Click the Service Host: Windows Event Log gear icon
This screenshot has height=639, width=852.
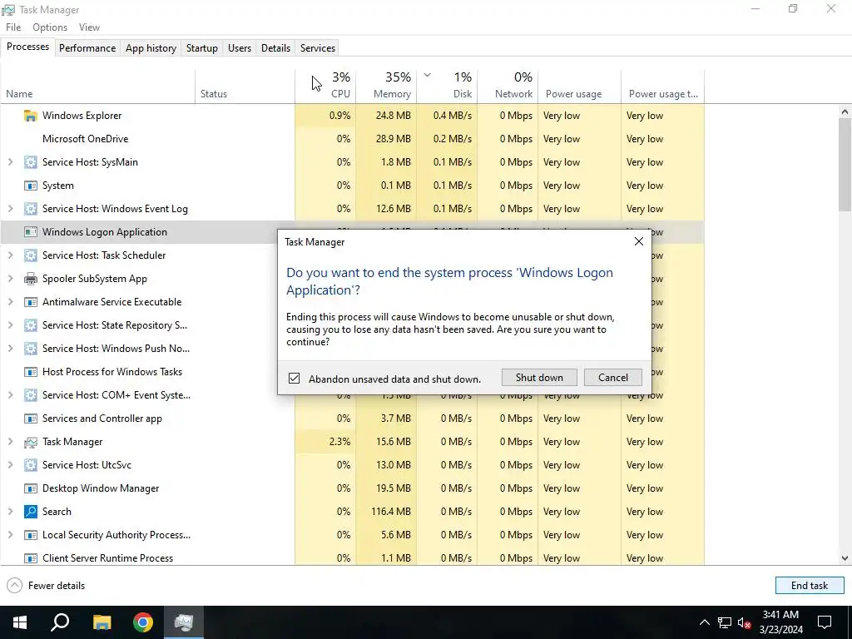tap(31, 209)
